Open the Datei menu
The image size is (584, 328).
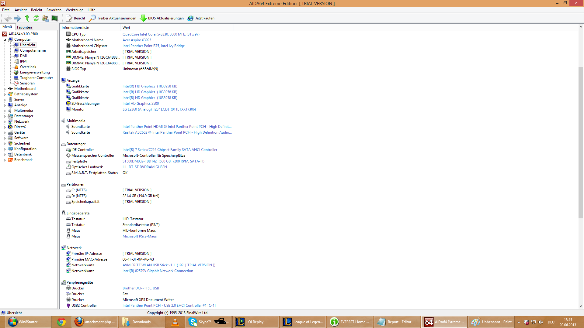tap(6, 10)
